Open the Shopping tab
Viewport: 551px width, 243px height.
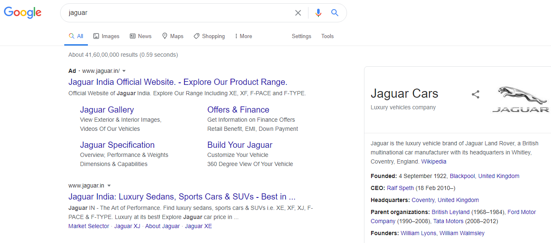[x=209, y=36]
